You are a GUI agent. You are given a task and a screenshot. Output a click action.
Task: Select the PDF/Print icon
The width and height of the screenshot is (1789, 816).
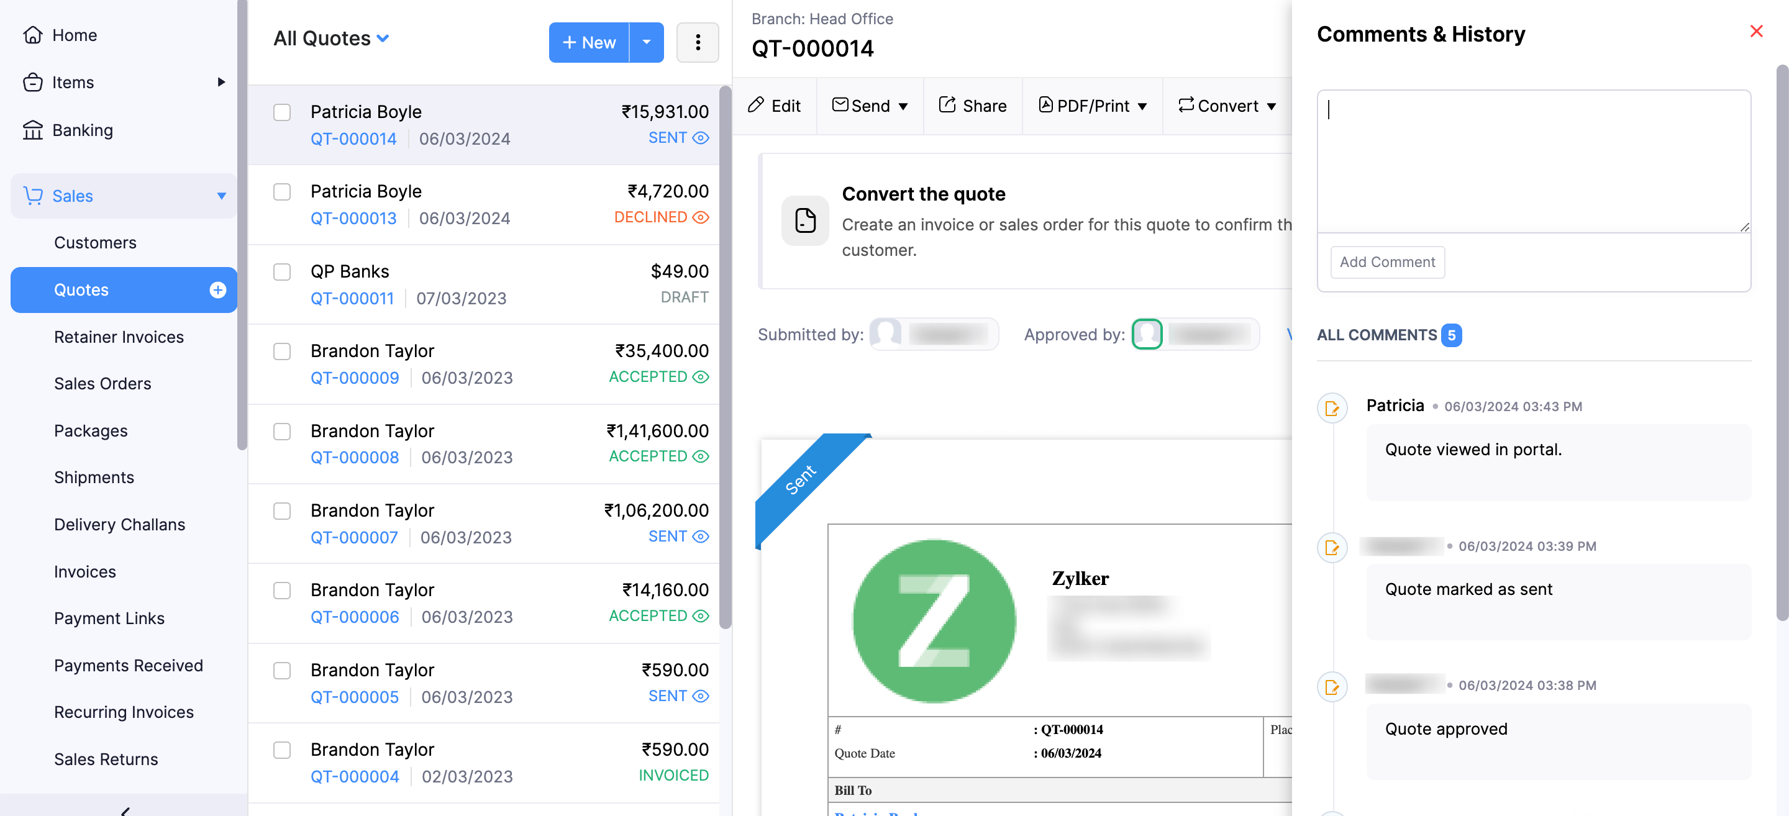point(1046,105)
